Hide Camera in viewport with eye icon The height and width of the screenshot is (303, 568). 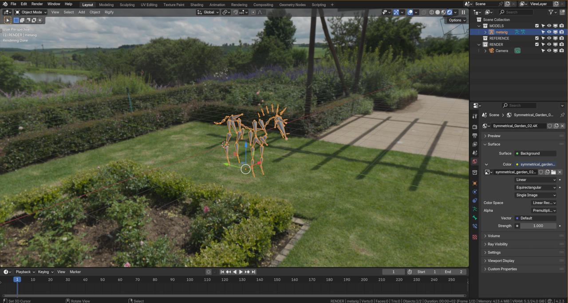coord(549,51)
